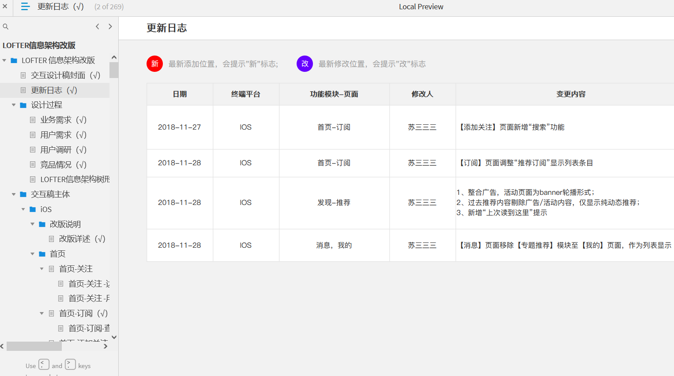This screenshot has height=376, width=674.
Task: Click page icon beside 首页-订阅 (√)
Action: pyautogui.click(x=52, y=313)
